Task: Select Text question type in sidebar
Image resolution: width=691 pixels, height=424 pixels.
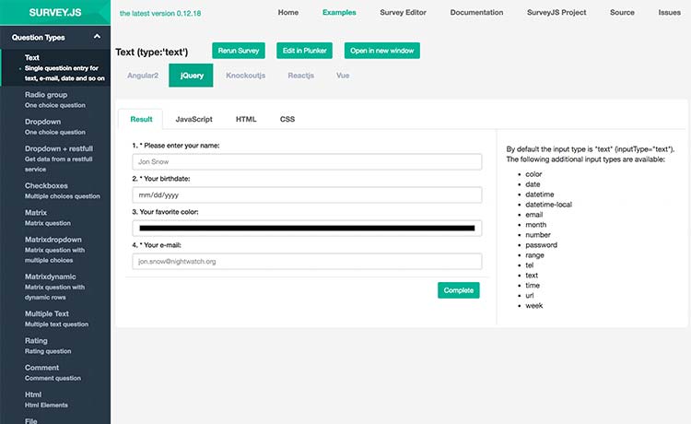Action: [55, 67]
